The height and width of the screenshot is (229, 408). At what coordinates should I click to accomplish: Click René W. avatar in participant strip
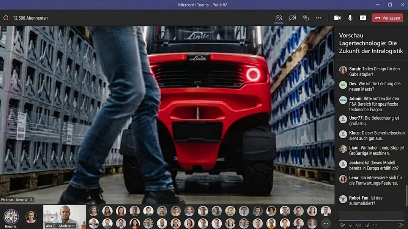click(11, 217)
